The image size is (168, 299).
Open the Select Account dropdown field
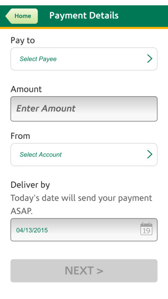84,155
